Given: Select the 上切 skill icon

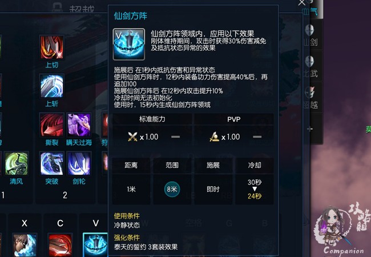Looking at the screenshot, I should (51, 47).
